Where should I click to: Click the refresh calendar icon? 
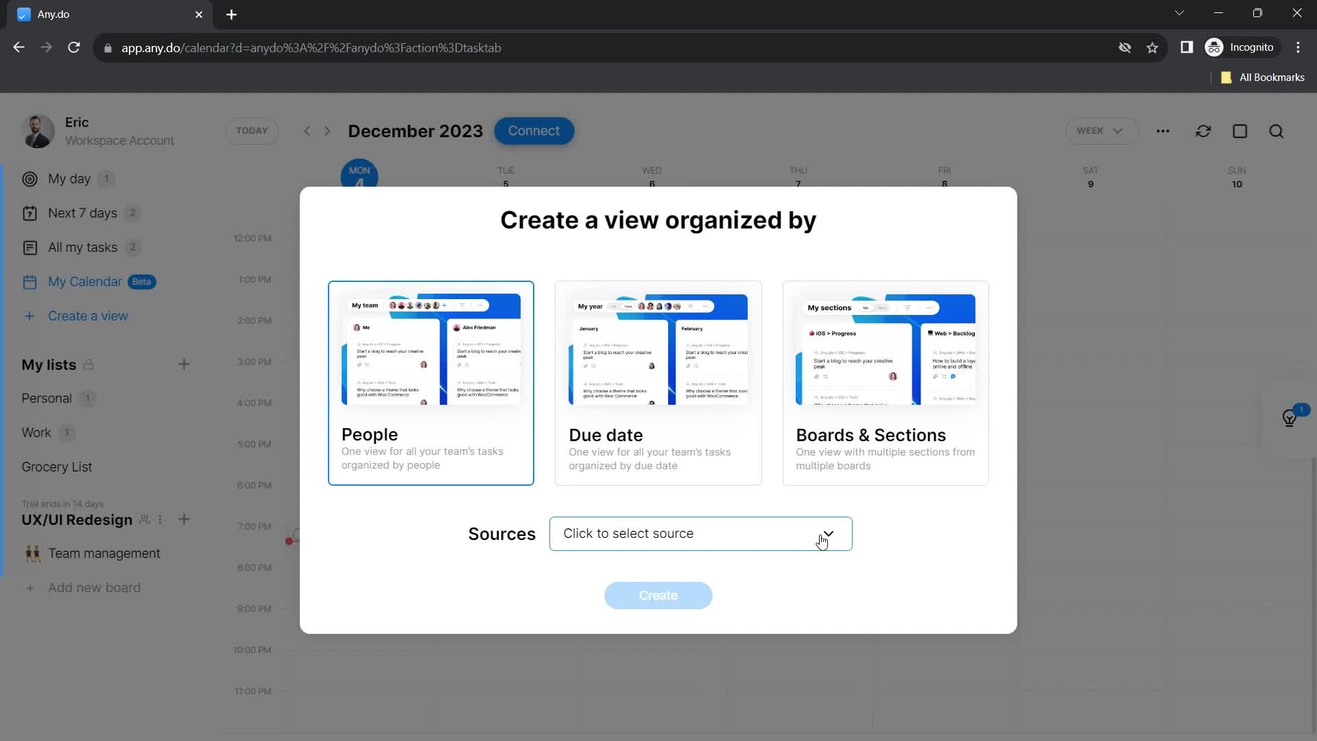pos(1204,131)
